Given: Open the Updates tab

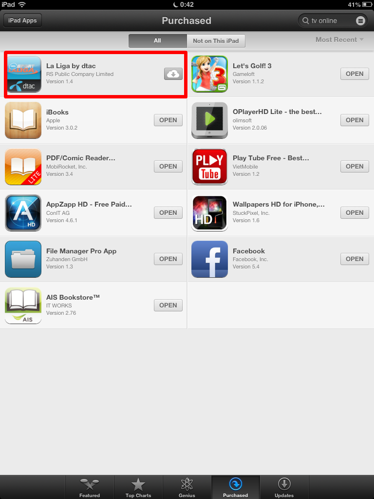Looking at the screenshot, I should 284,487.
